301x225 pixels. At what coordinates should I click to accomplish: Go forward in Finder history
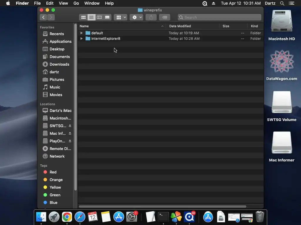point(51,17)
